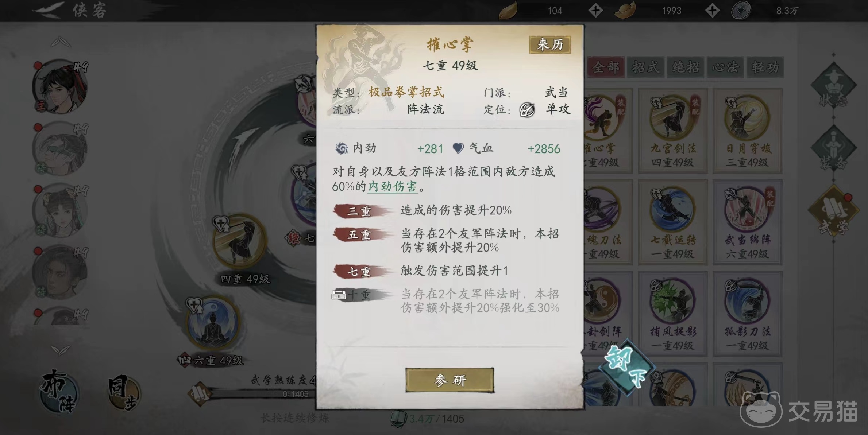
Task: Select the 绝招 skill filter tab
Action: [x=686, y=67]
